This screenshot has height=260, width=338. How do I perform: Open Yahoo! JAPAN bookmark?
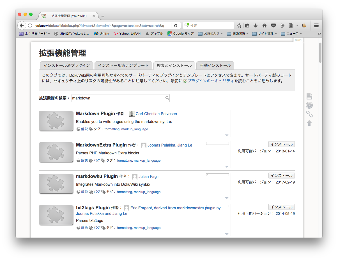pyautogui.click(x=127, y=34)
